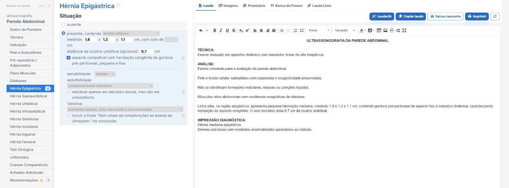Click the search magnifier icon
Viewport: 509px width, 188px height.
click(x=49, y=6)
